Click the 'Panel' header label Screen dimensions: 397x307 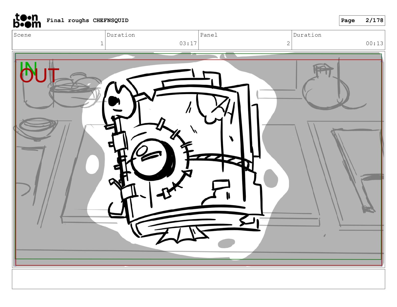[209, 35]
